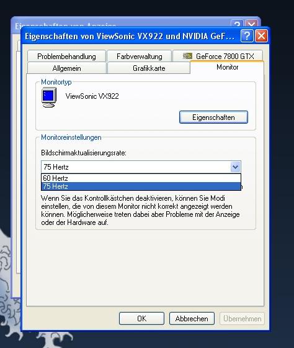The width and height of the screenshot is (294, 348).
Task: Open the Problembehandlung tab
Action: (x=66, y=56)
